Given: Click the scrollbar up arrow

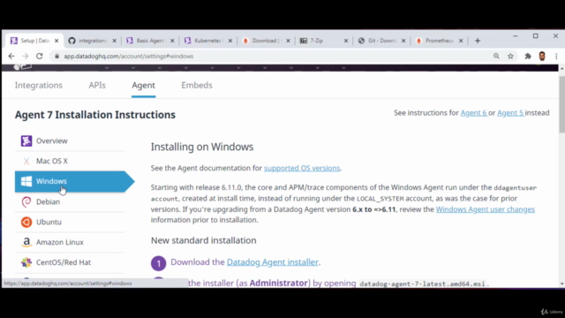Looking at the screenshot, I should point(561,69).
